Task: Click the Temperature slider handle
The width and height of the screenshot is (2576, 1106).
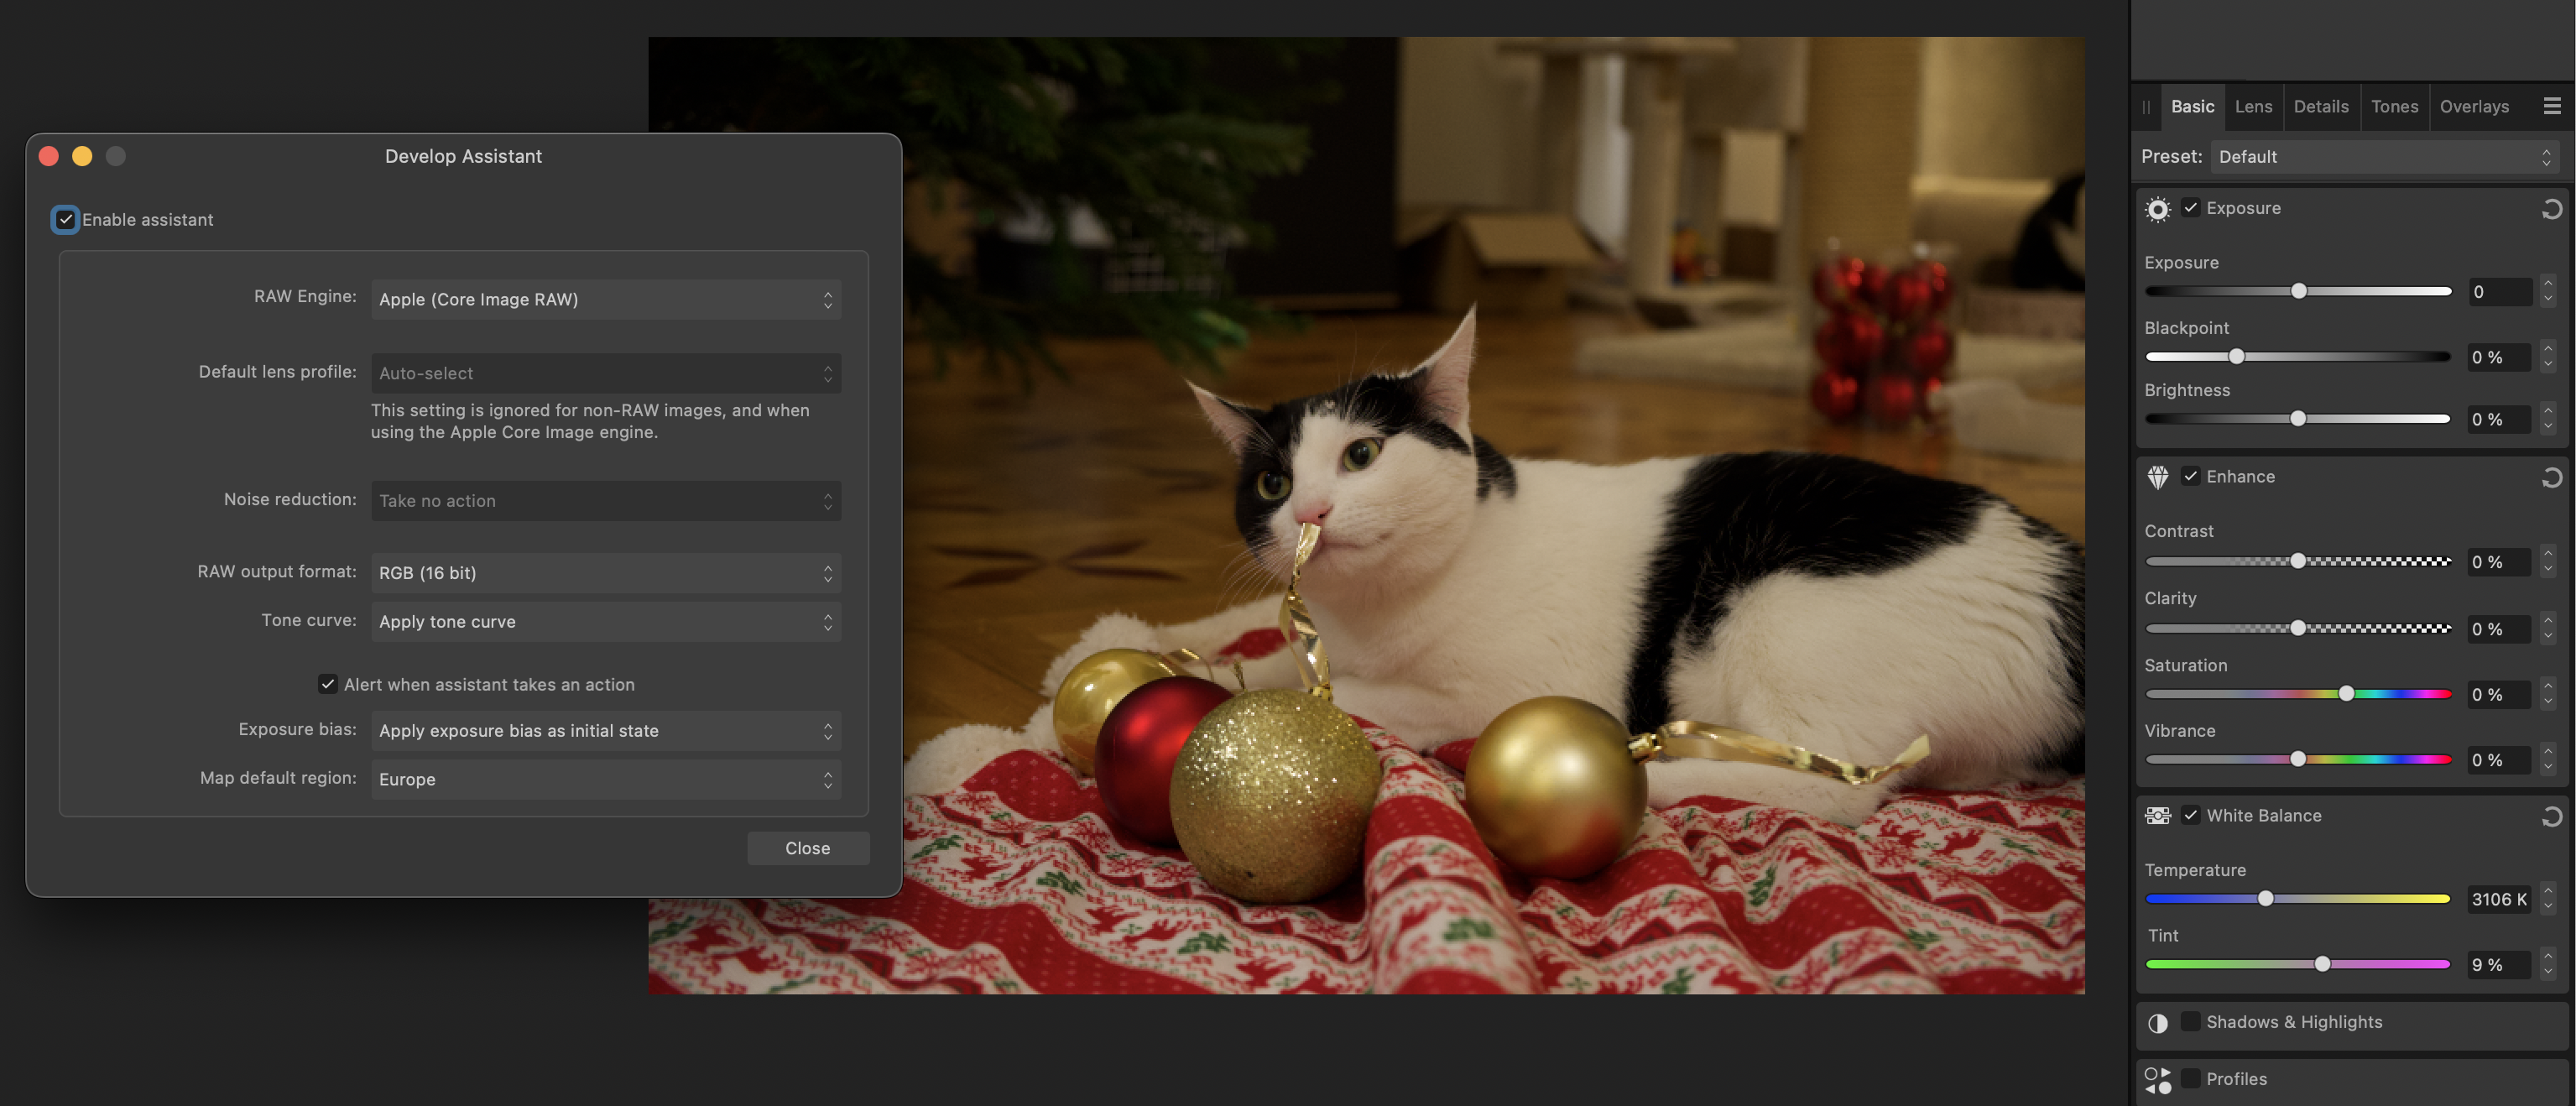Action: 2266,899
